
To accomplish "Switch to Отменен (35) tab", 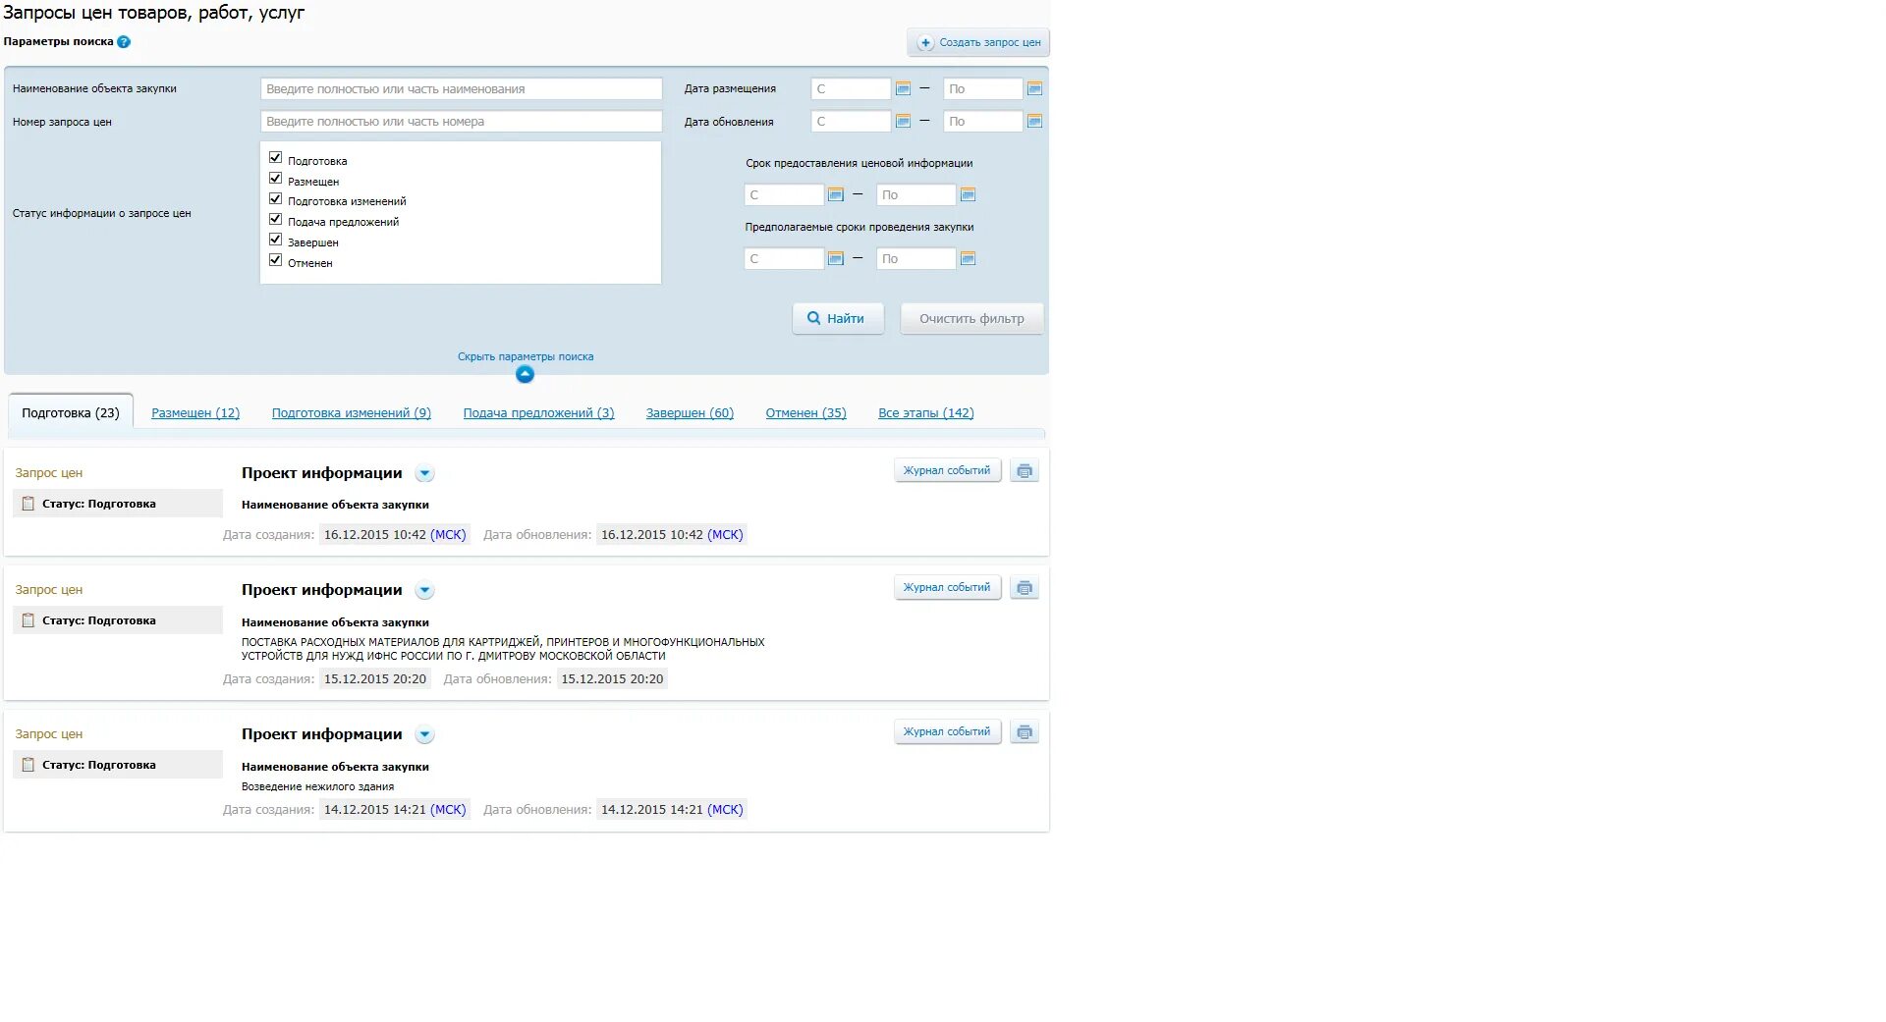I will [x=805, y=413].
